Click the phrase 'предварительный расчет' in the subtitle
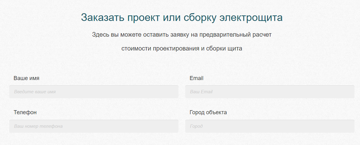 click(236, 35)
